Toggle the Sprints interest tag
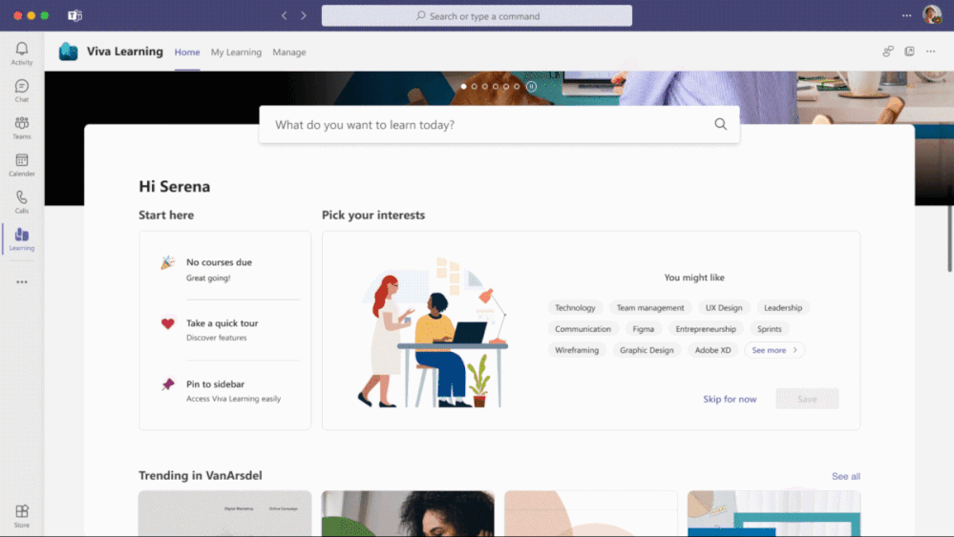Screen dimensions: 954x537 point(769,329)
